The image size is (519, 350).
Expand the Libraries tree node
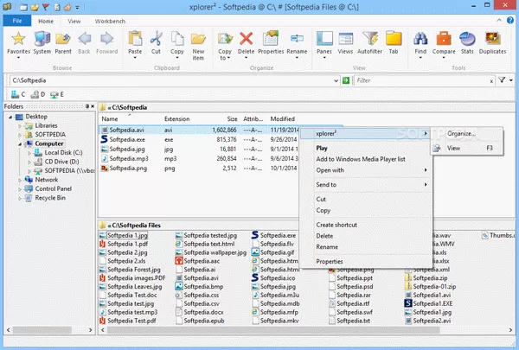(x=20, y=125)
